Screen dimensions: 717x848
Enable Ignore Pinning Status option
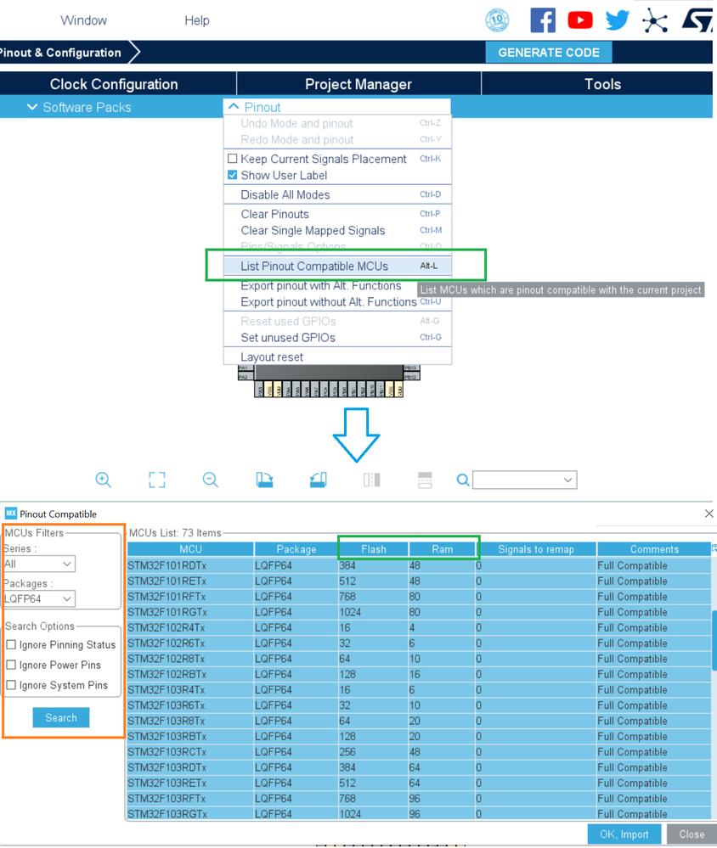coord(11,644)
